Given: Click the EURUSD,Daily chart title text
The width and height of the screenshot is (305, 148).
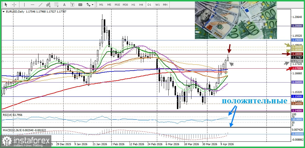Looking at the screenshot, I should coord(15,12).
